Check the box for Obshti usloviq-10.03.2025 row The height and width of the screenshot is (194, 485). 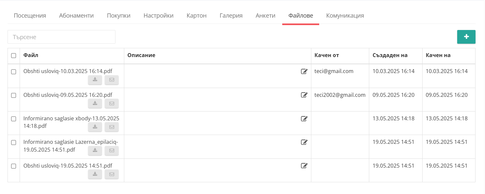13,72
